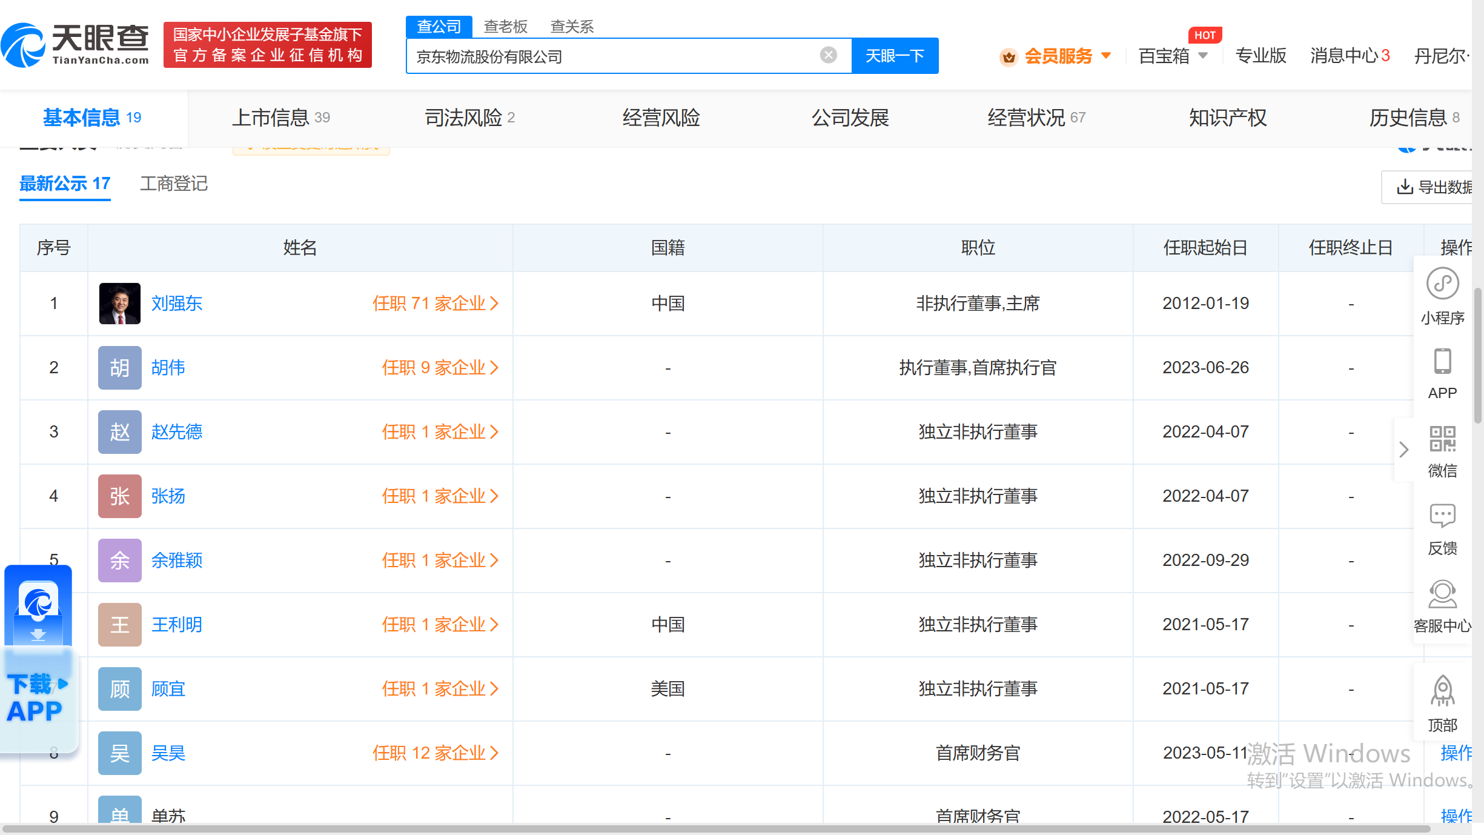Expand the 百宝箱 dropdown menu
Viewport: 1484px width, 835px height.
tap(1173, 56)
